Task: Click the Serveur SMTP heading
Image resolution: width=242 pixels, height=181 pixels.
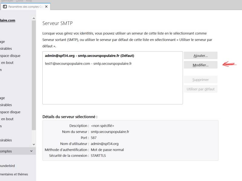Action: (x=57, y=23)
